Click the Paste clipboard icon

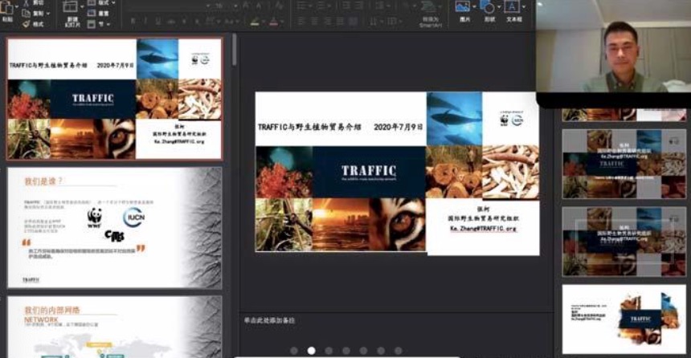click(6, 7)
